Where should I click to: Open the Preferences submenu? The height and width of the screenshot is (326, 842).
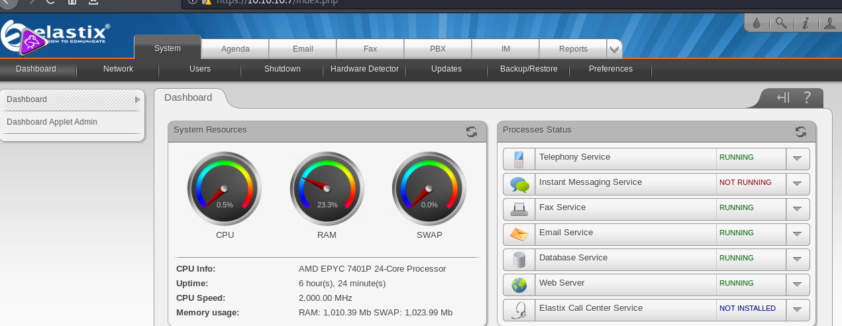pyautogui.click(x=611, y=69)
